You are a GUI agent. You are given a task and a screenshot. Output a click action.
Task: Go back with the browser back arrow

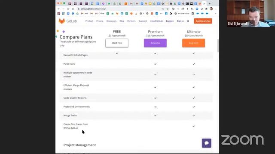pyautogui.click(x=59, y=9)
